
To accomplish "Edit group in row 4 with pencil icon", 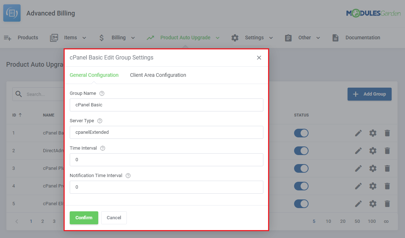I will point(358,186).
